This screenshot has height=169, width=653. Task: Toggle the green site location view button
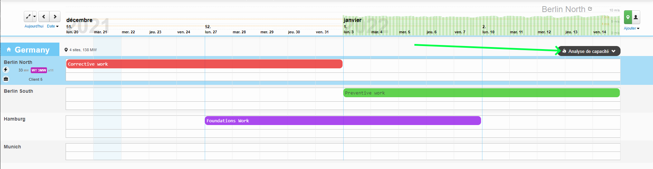628,17
